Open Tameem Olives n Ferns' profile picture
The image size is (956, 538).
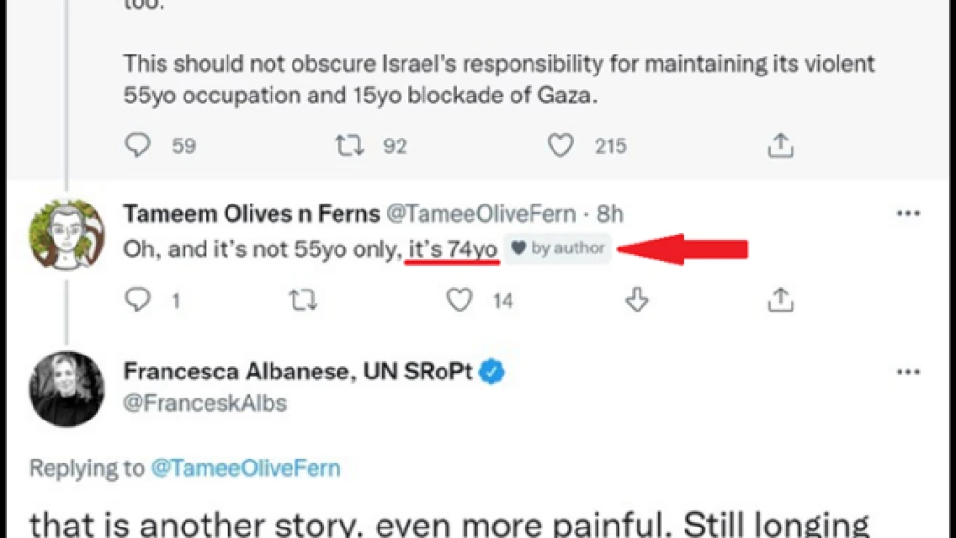[x=66, y=236]
